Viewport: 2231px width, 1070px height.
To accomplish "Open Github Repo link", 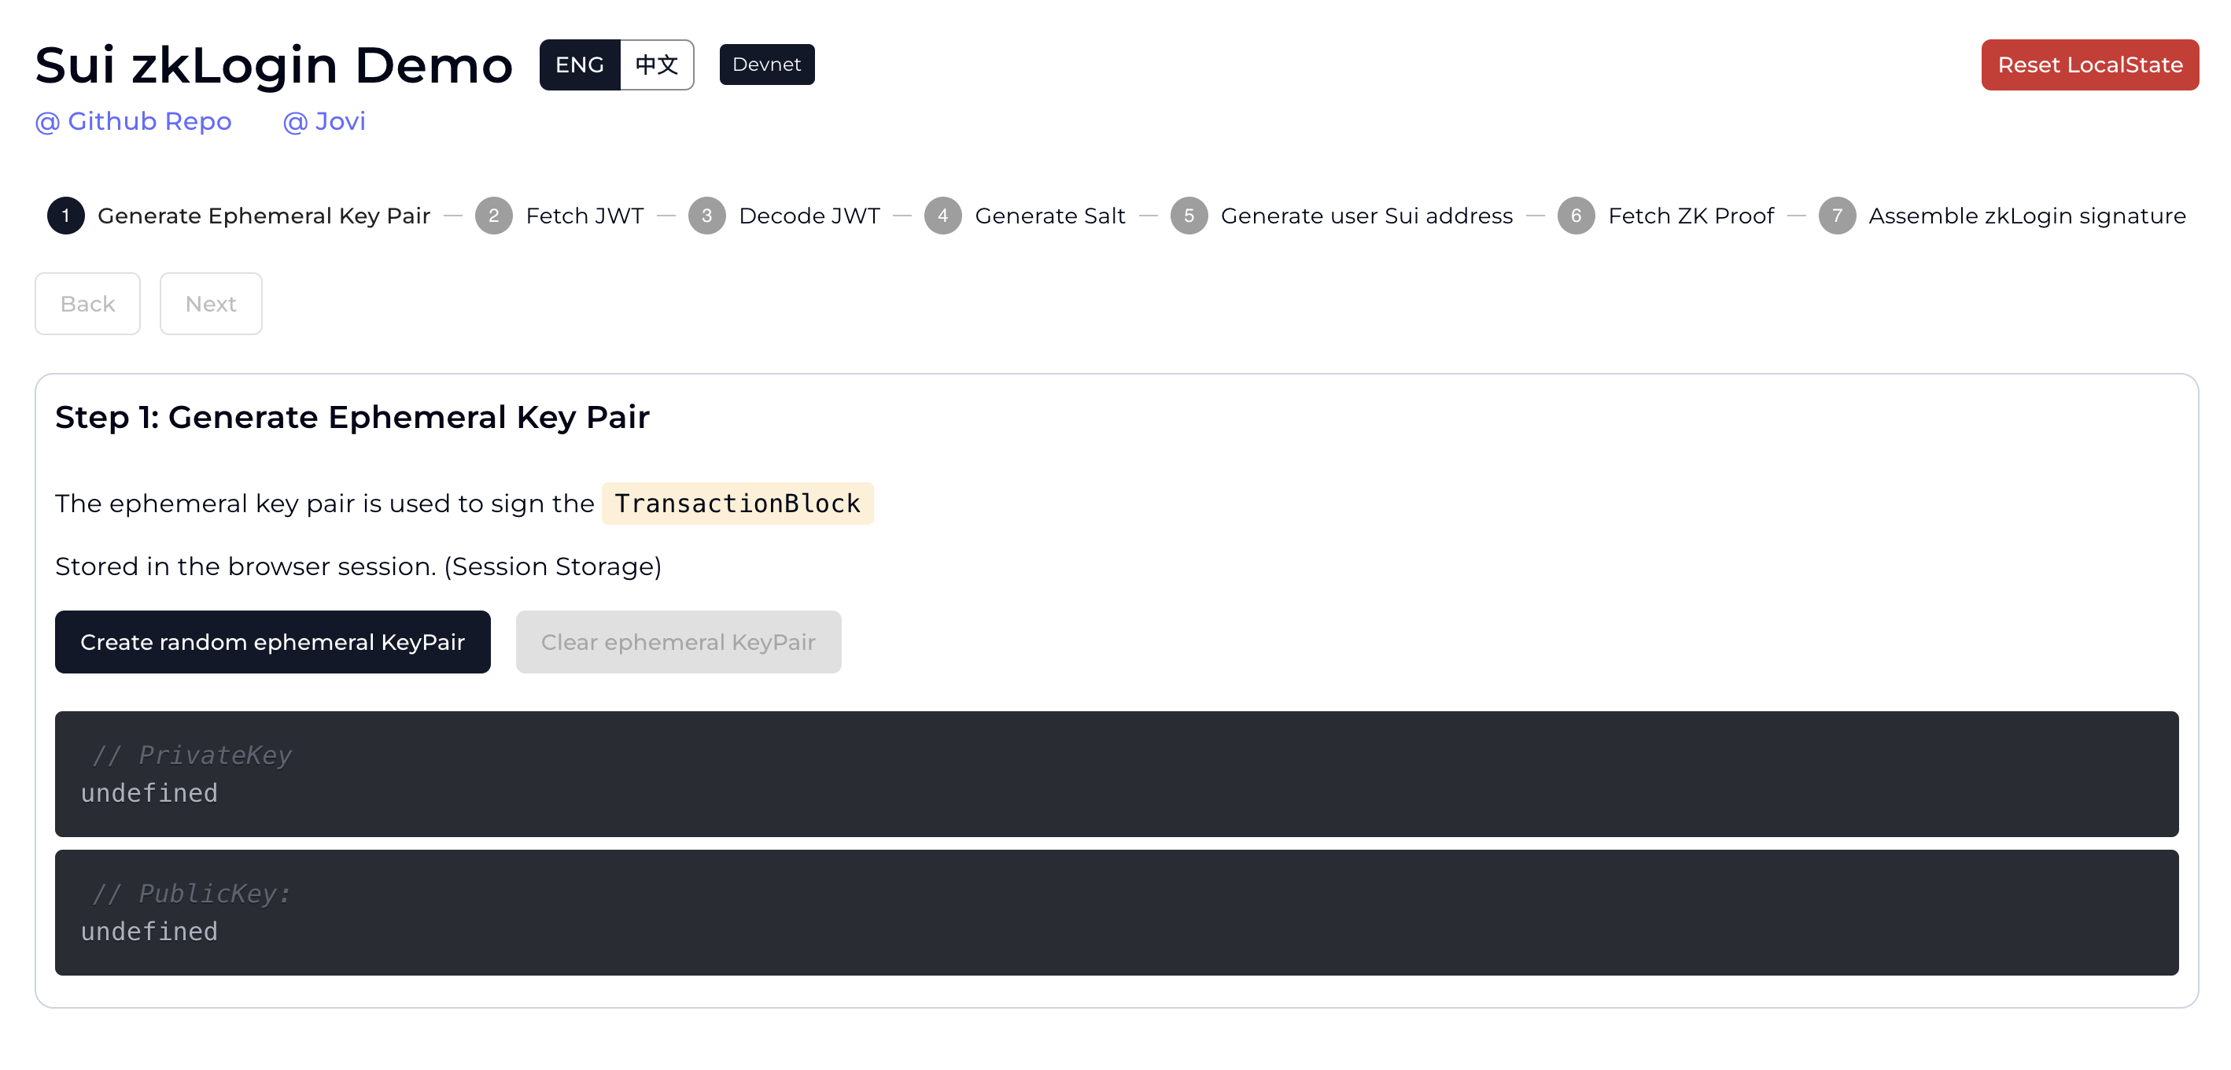I will click(132, 121).
